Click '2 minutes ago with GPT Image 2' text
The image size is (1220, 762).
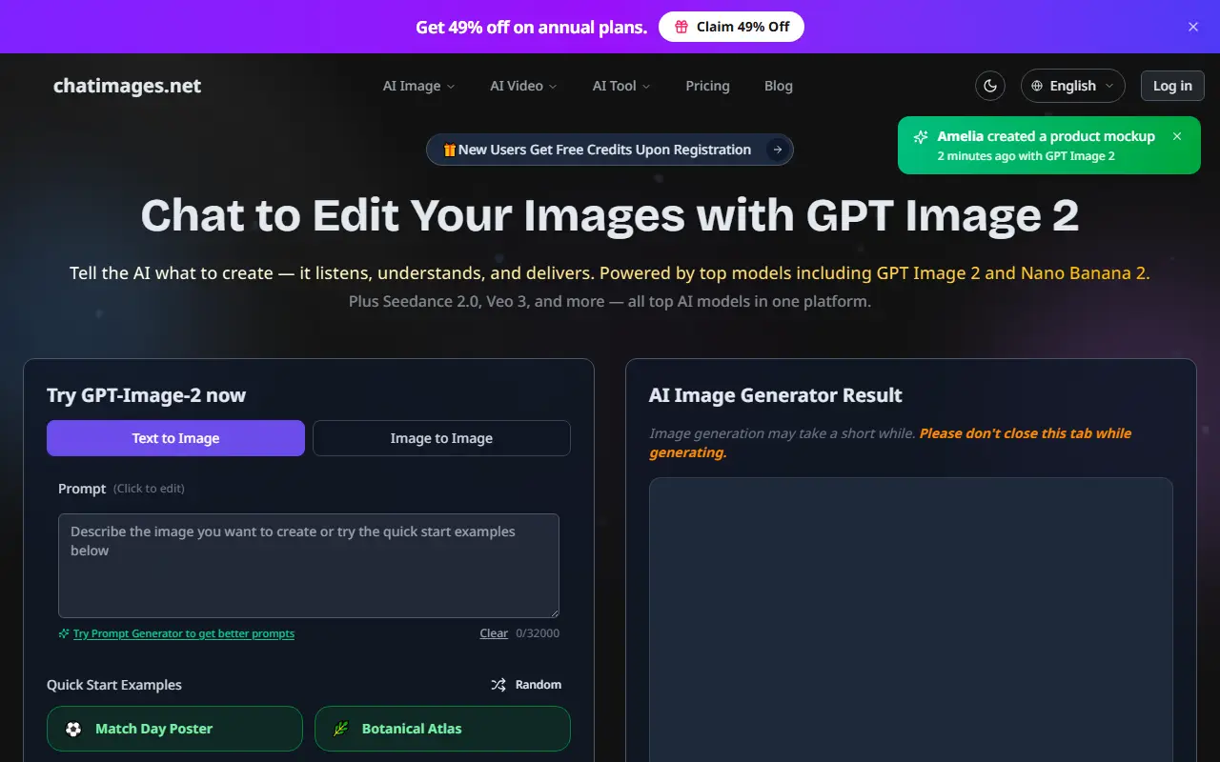pyautogui.click(x=1026, y=156)
